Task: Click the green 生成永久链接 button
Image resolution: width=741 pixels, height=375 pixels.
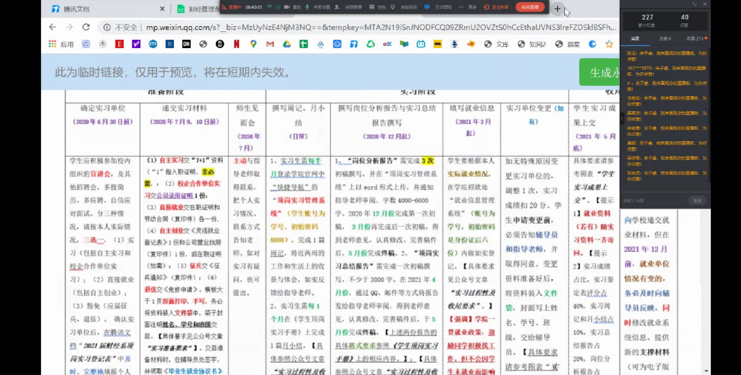Action: (x=599, y=72)
